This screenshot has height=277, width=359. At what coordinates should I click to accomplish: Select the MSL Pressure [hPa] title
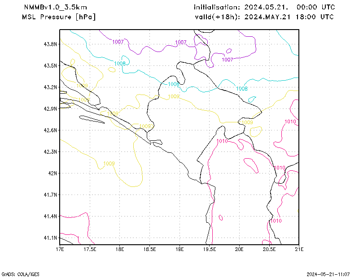[x=59, y=17]
